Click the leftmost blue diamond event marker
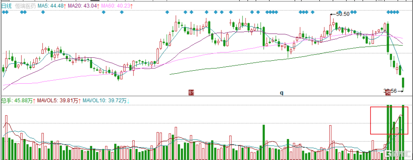 coord(3,12)
